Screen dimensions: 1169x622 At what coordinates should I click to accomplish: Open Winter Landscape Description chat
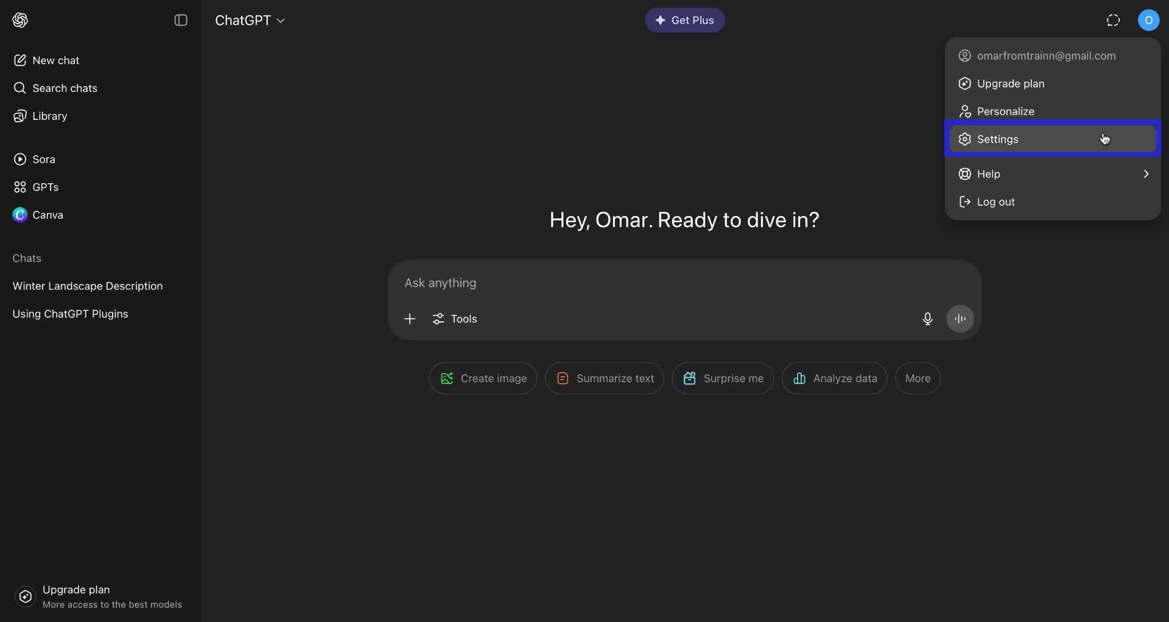pos(88,285)
